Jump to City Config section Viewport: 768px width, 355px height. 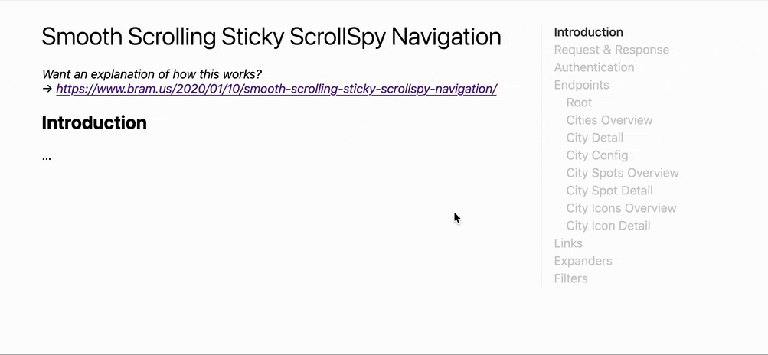596,155
